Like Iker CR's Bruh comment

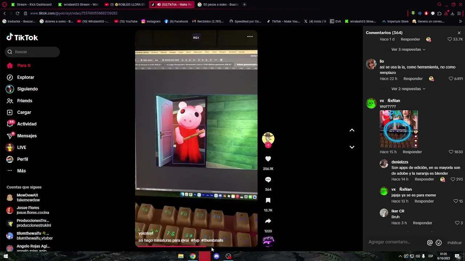(457, 223)
